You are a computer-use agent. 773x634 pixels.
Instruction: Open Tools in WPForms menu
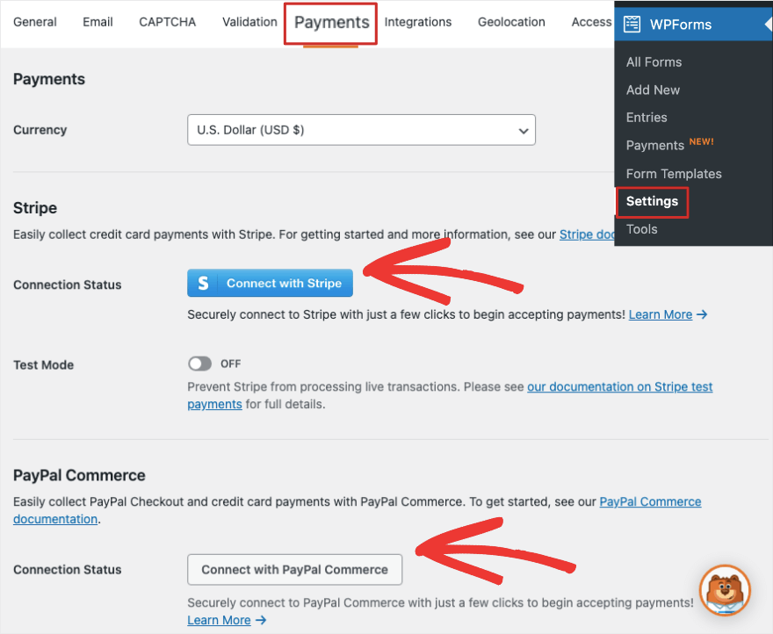[x=641, y=229]
